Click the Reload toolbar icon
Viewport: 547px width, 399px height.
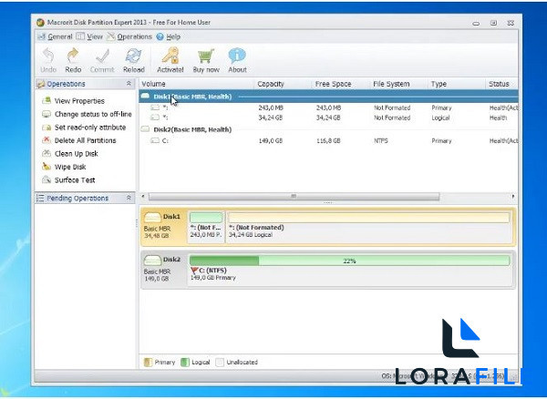(x=134, y=56)
